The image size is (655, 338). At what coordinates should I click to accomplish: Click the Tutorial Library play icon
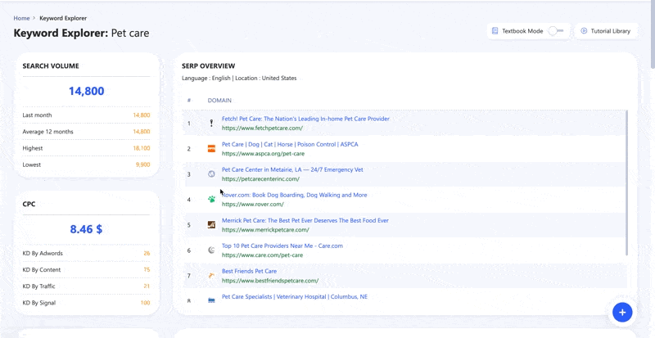point(584,31)
